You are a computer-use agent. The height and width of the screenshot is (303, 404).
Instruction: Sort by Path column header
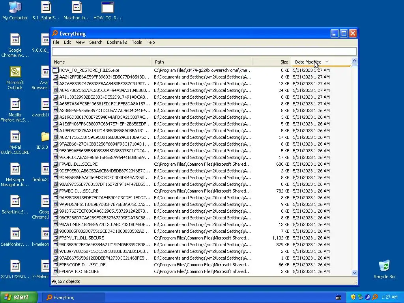(x=202, y=62)
